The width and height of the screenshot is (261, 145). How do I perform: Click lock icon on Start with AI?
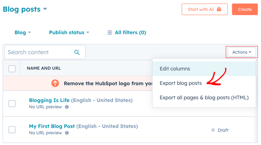[x=219, y=9]
